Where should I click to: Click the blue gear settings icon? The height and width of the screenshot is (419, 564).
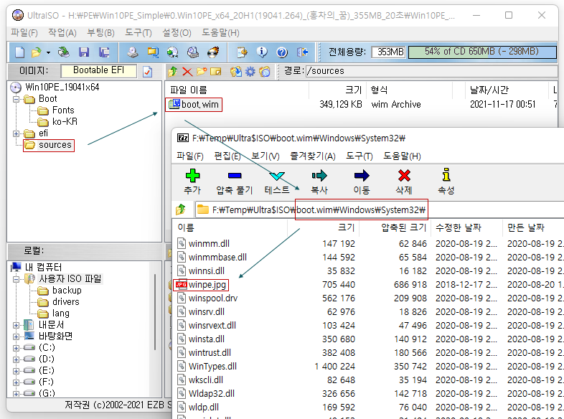tap(250, 72)
